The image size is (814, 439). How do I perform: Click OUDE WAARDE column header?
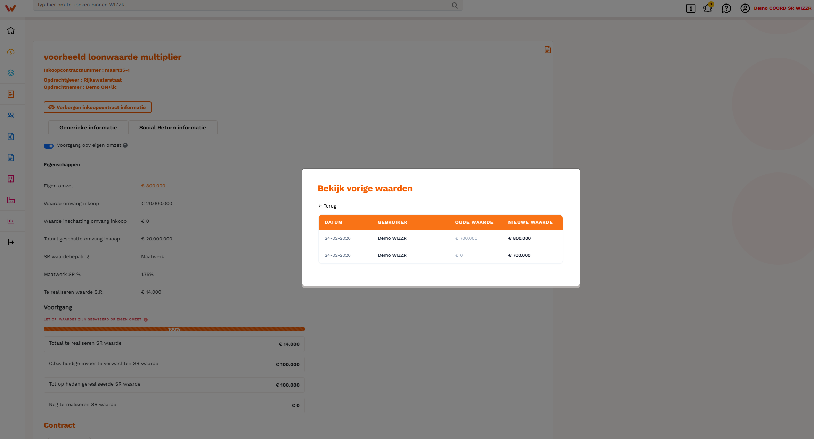(x=474, y=222)
